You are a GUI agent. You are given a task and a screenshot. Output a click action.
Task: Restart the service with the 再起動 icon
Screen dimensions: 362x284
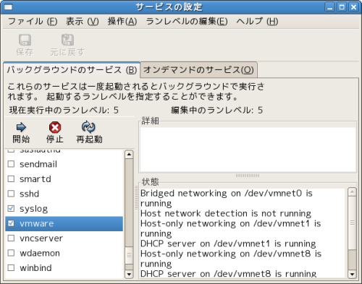coord(88,127)
